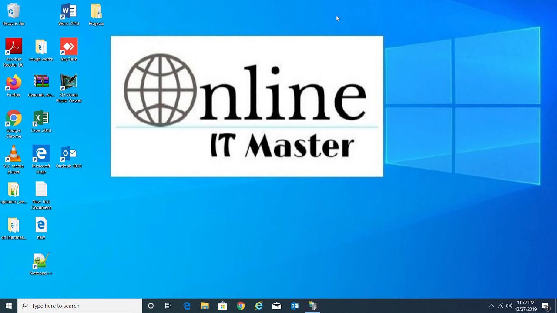Viewport: 557px width, 313px height.
Task: Open the Action Center notifications
Action: click(x=546, y=306)
